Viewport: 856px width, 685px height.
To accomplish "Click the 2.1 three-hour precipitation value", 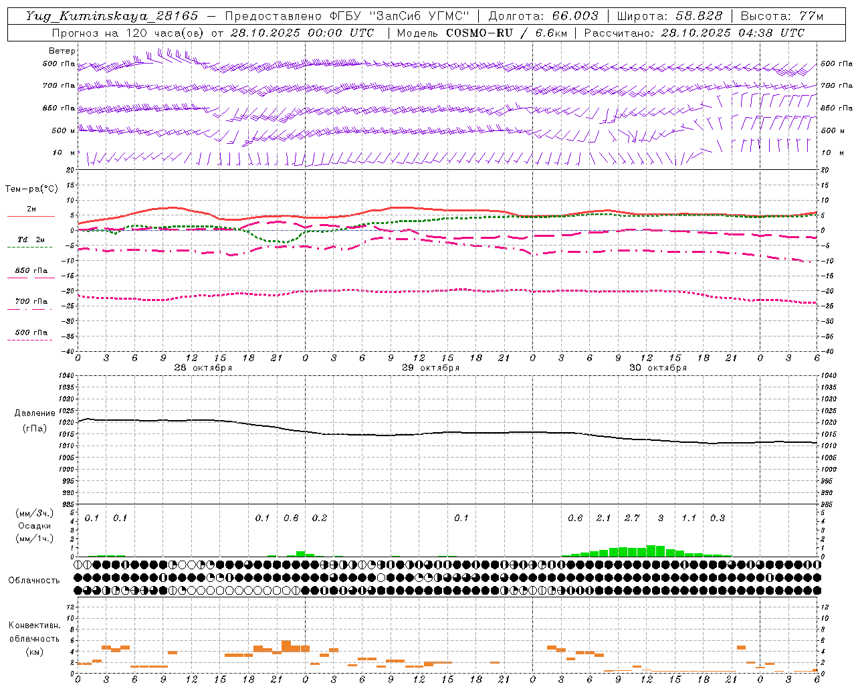I will (x=603, y=518).
